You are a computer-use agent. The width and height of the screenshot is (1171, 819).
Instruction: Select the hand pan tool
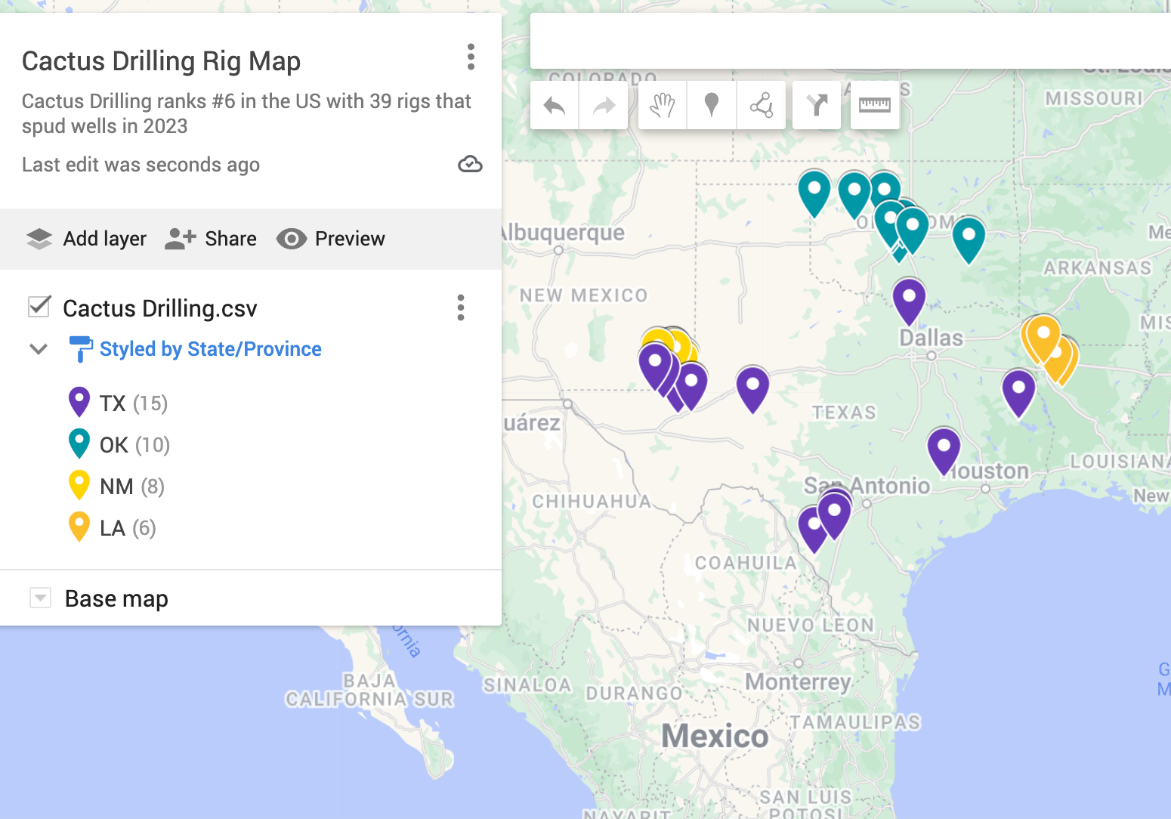point(662,105)
